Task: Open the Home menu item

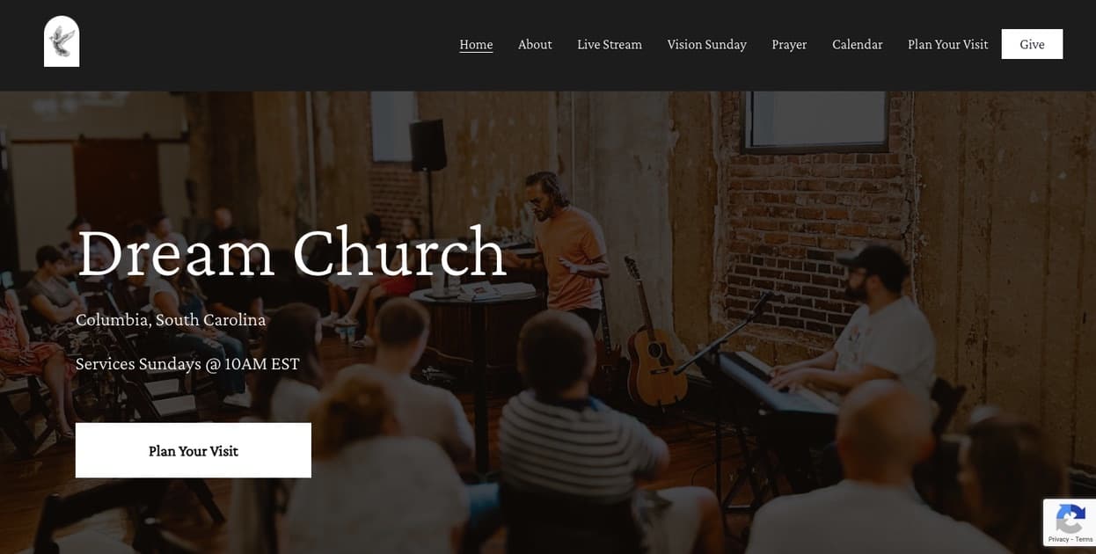Action: pos(476,44)
